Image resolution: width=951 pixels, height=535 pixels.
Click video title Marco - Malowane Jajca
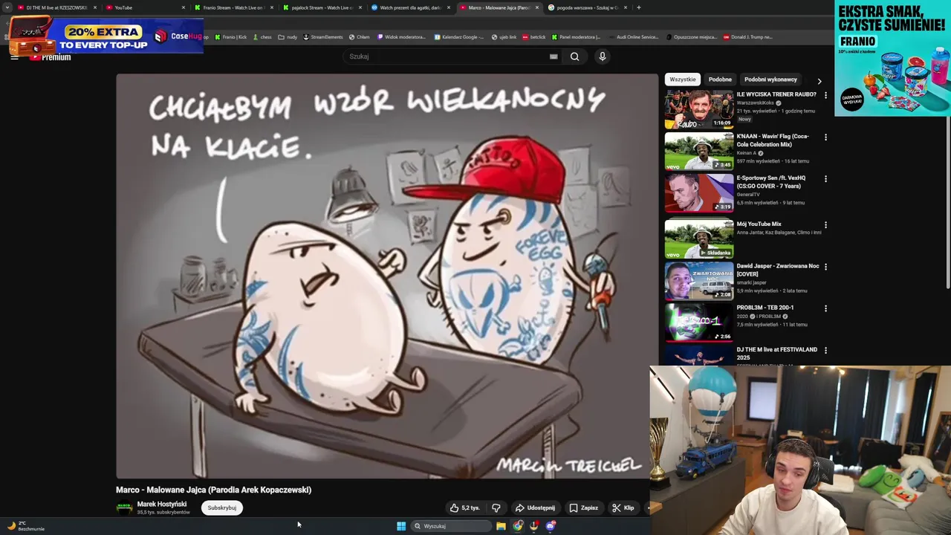pos(213,490)
